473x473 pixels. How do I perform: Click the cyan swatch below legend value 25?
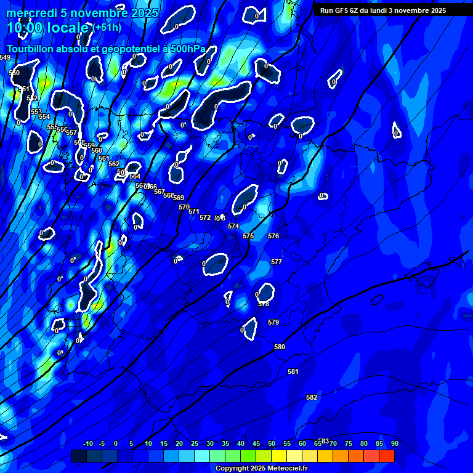[x=201, y=456]
